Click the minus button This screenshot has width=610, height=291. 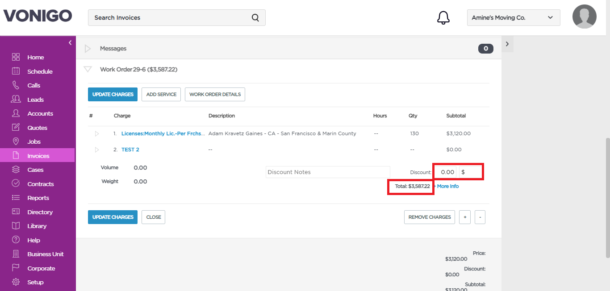point(480,217)
